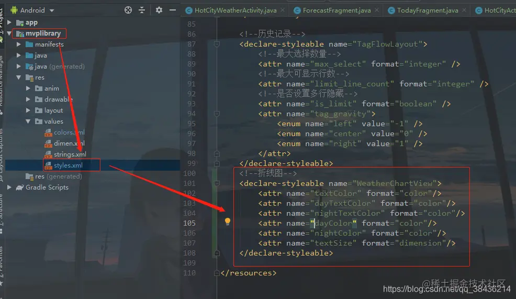Click the TagFlowLayout name value
This screenshot has width=516, height=299.
[x=387, y=44]
